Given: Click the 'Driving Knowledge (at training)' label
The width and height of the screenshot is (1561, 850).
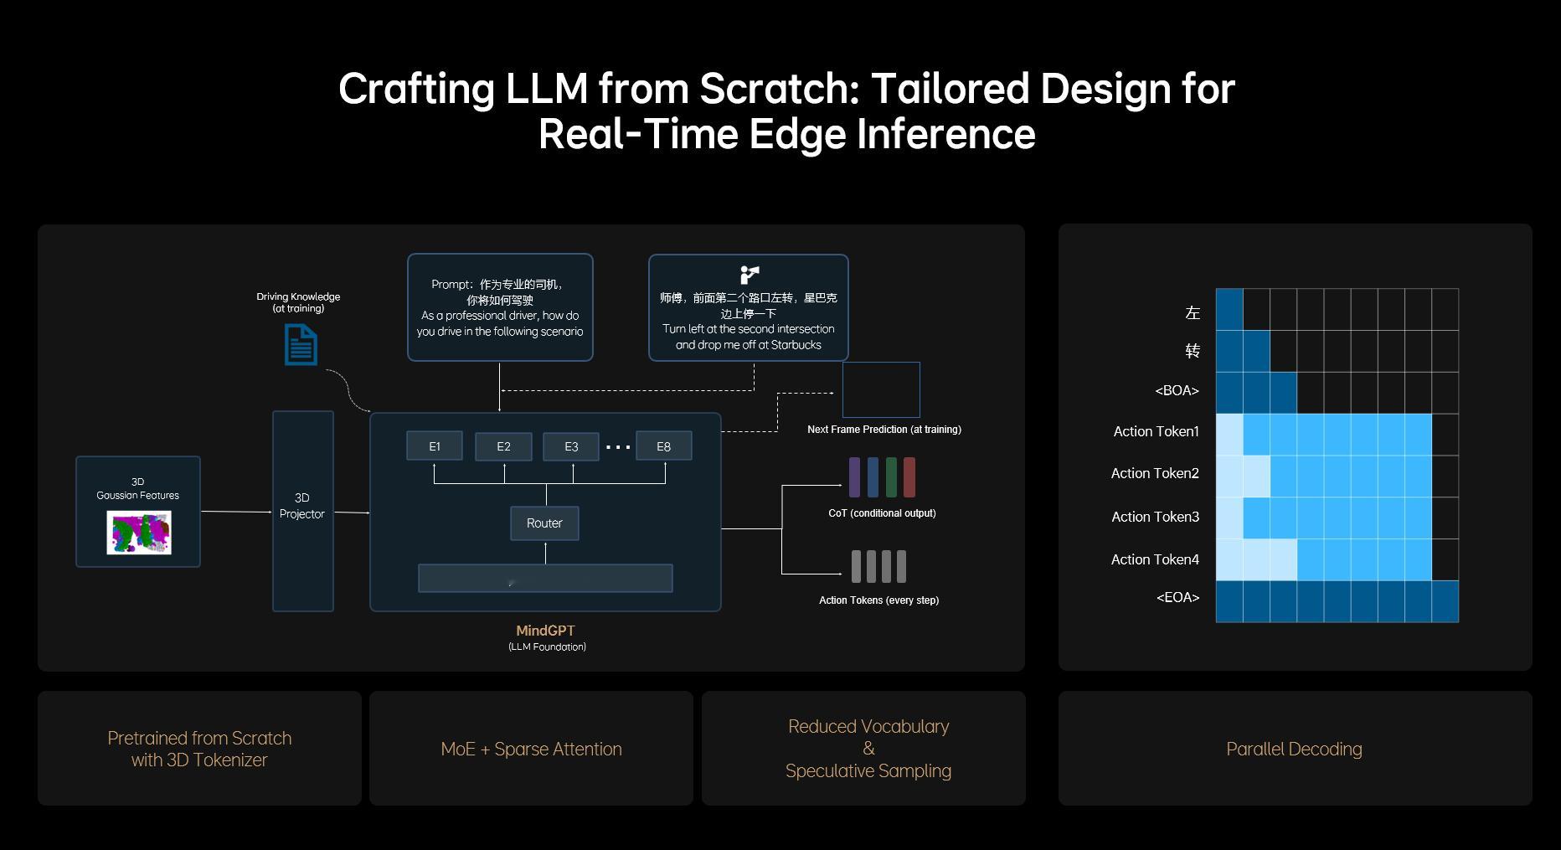Looking at the screenshot, I should [x=298, y=302].
